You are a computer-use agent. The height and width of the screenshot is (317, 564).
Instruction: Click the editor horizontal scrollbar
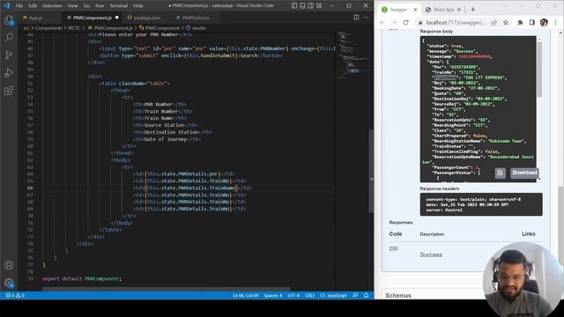(x=166, y=289)
